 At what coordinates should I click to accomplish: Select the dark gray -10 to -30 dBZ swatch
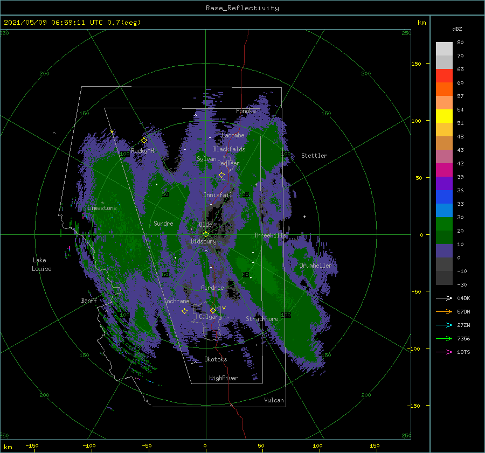[444, 278]
